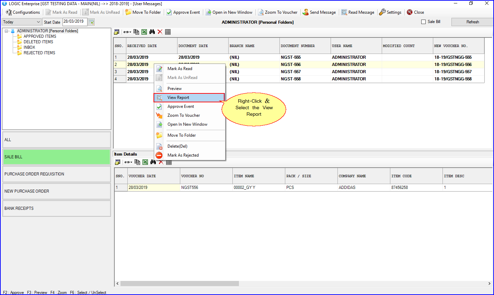Click the Excel export icon in upper grid toolbar

(x=144, y=32)
